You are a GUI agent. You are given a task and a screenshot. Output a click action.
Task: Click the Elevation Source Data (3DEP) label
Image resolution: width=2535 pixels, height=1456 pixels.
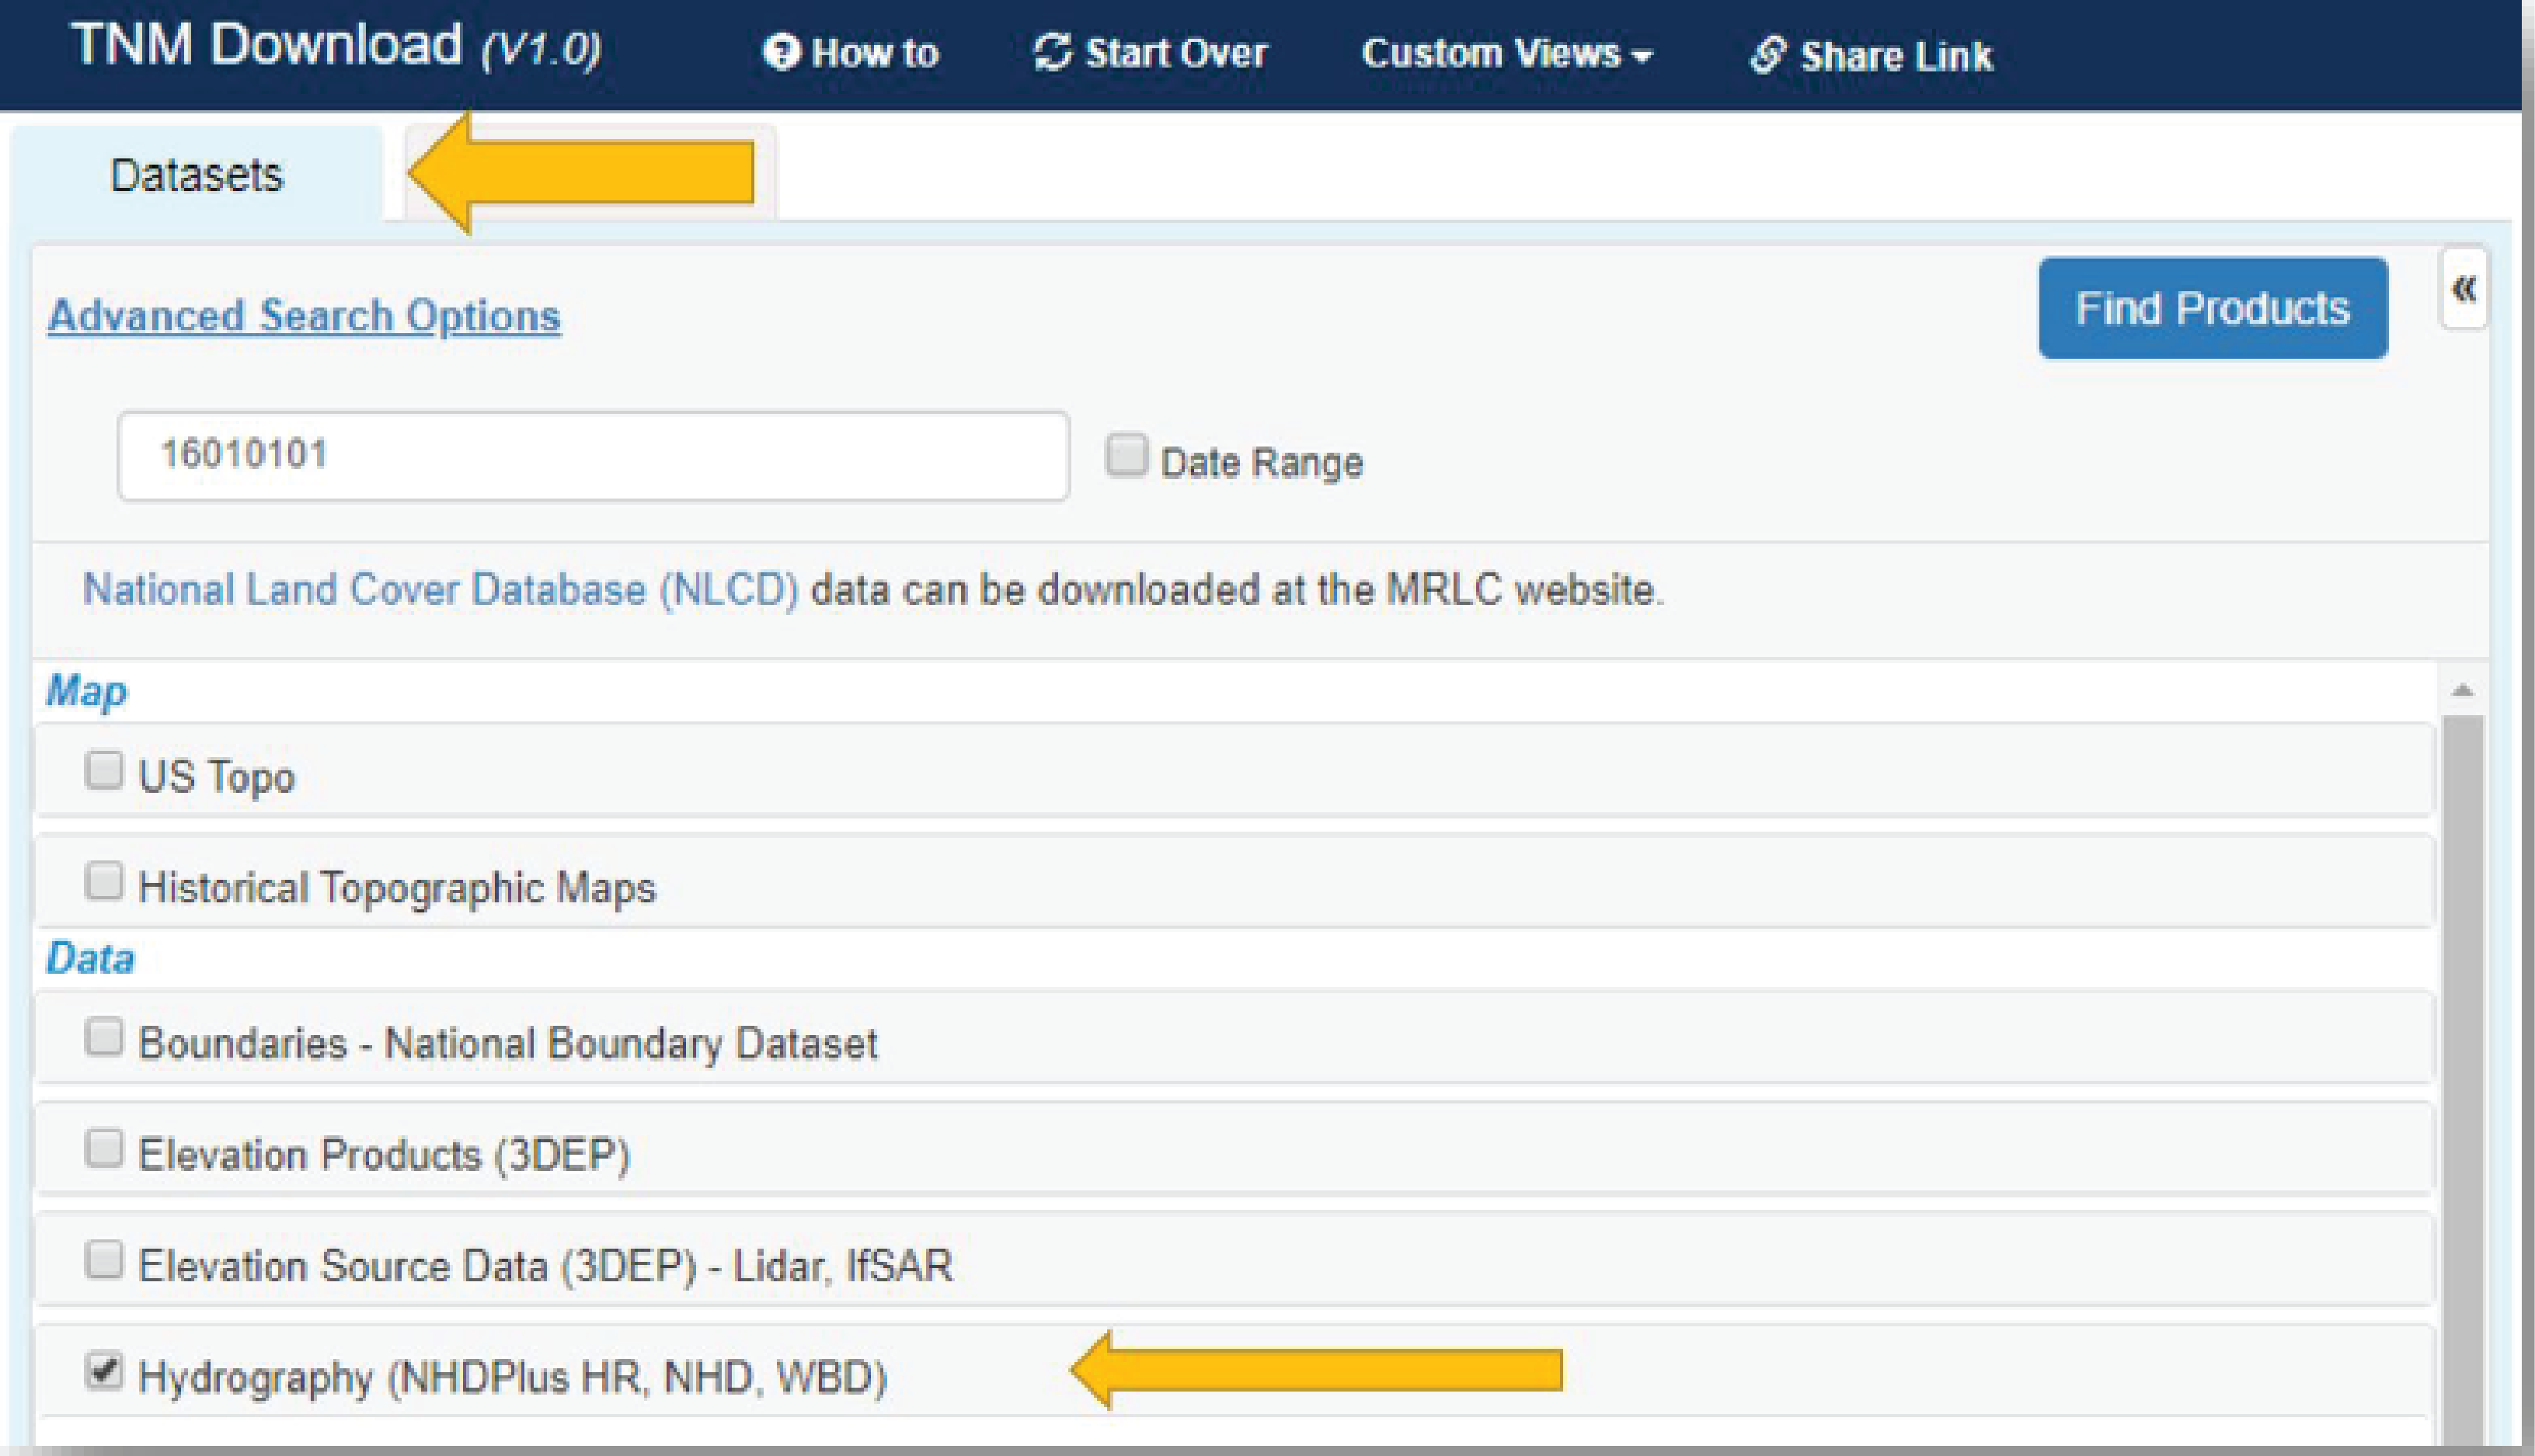point(545,1266)
